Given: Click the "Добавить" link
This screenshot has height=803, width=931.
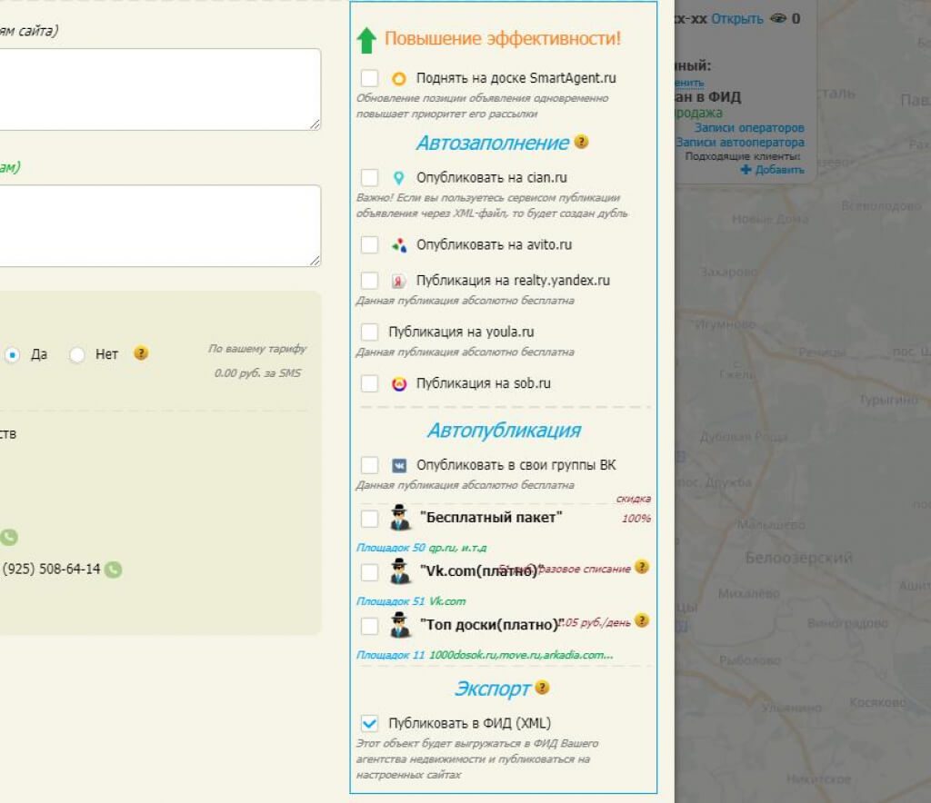Looking at the screenshot, I should [x=779, y=170].
